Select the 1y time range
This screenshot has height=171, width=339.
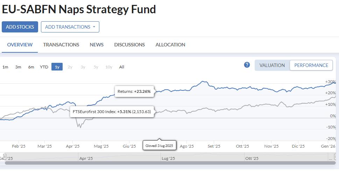pos(57,67)
